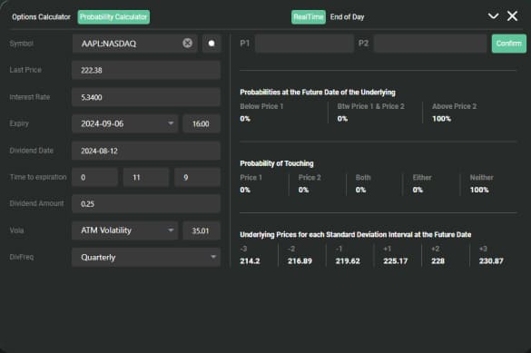
Task: Open the Expiry date dropdown 2024-09-06
Action: [x=124, y=123]
